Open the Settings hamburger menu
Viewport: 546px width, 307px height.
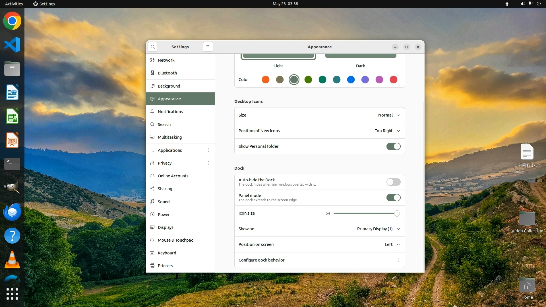tap(208, 47)
